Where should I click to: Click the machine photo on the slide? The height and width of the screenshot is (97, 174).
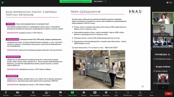[99, 70]
